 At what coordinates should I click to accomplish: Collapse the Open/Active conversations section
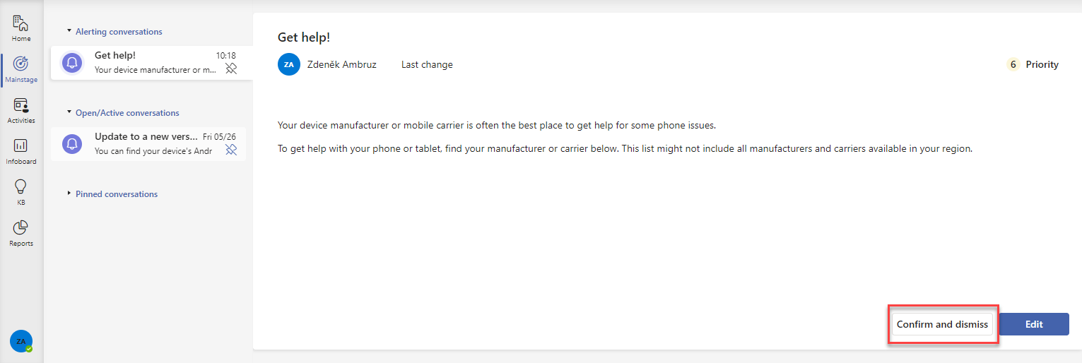pyautogui.click(x=122, y=113)
